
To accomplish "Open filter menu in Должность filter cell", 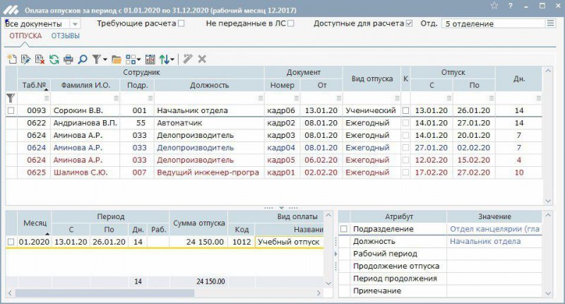I will click(x=261, y=98).
